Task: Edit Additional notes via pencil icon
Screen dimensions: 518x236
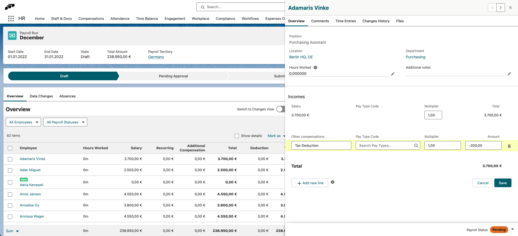Action: coord(509,74)
